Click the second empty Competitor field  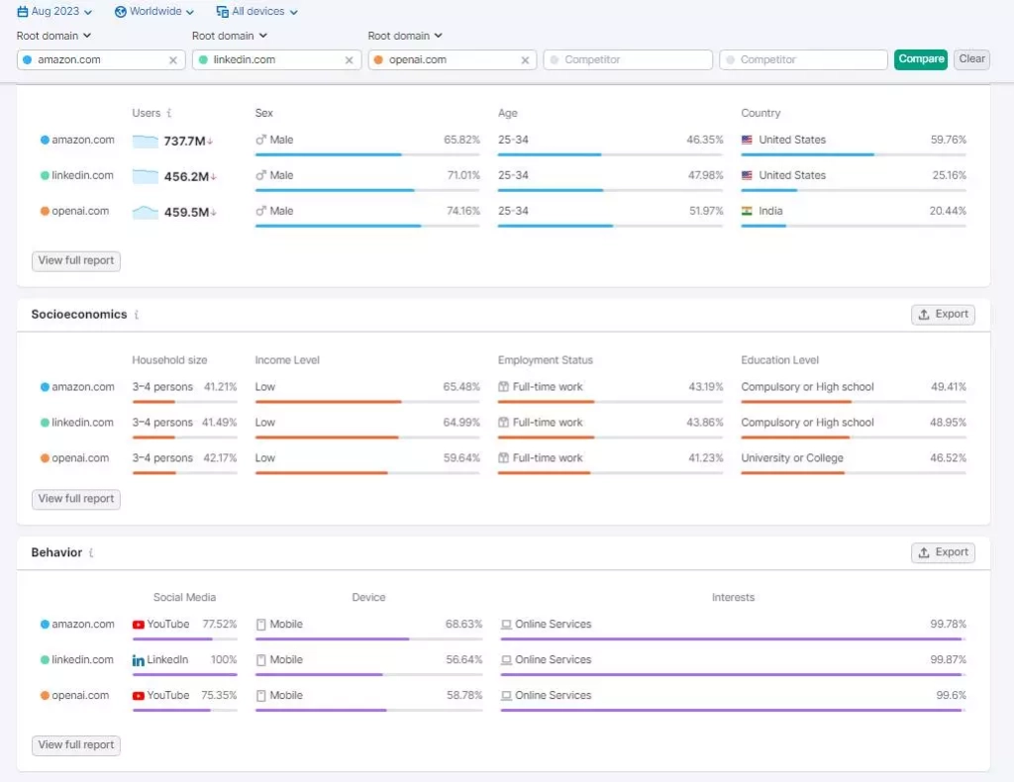(803, 59)
